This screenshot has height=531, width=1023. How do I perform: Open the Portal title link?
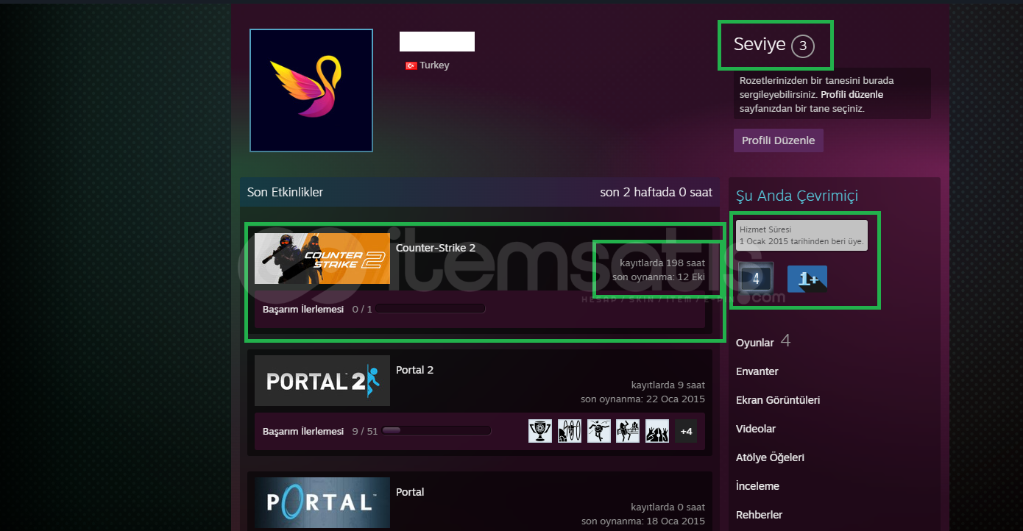410,492
